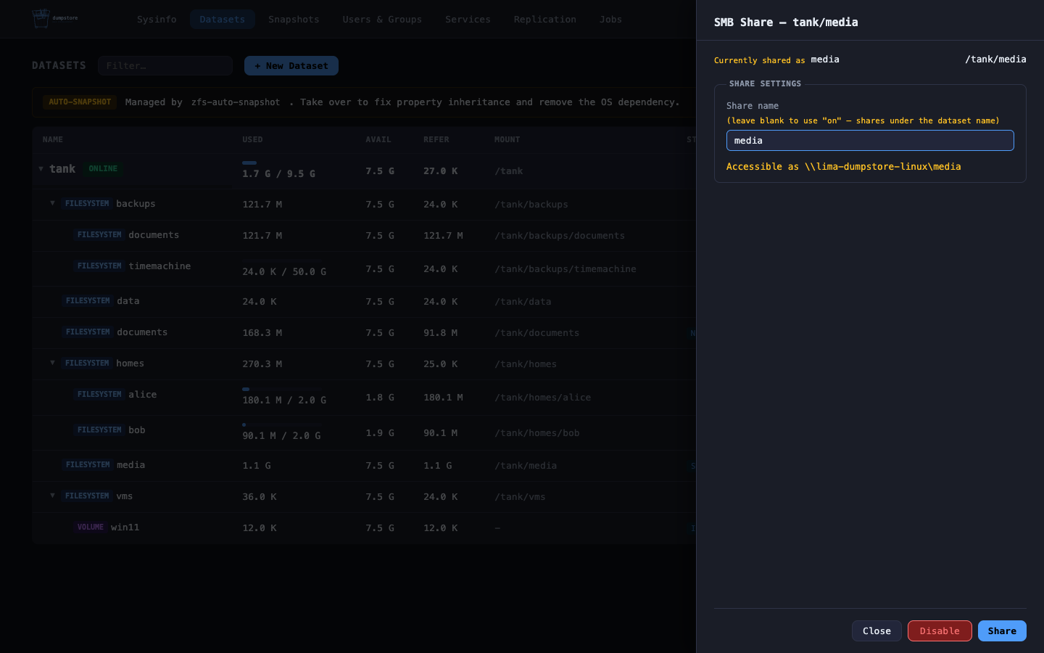Click the MOUNT column header
Screen dimensions: 1044x653
pos(507,140)
